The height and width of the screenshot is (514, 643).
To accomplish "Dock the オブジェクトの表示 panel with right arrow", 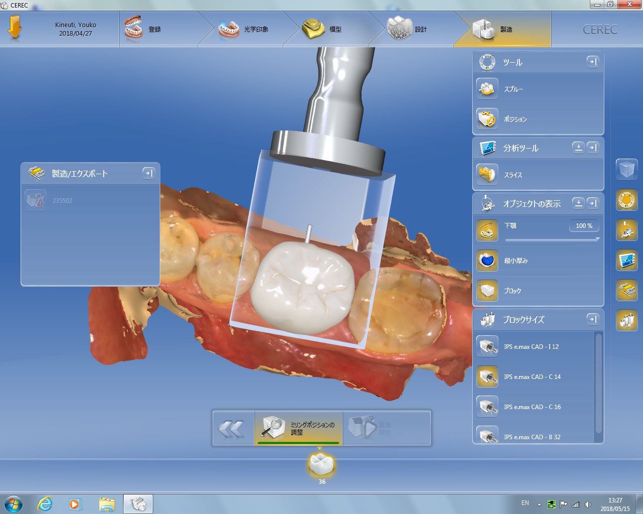I will 593,203.
